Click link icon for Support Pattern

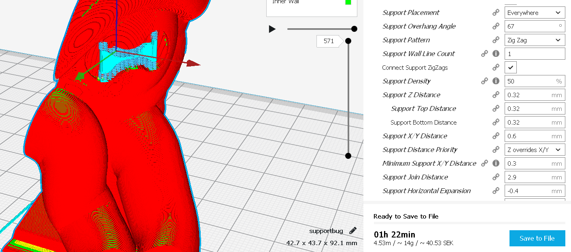click(x=496, y=40)
